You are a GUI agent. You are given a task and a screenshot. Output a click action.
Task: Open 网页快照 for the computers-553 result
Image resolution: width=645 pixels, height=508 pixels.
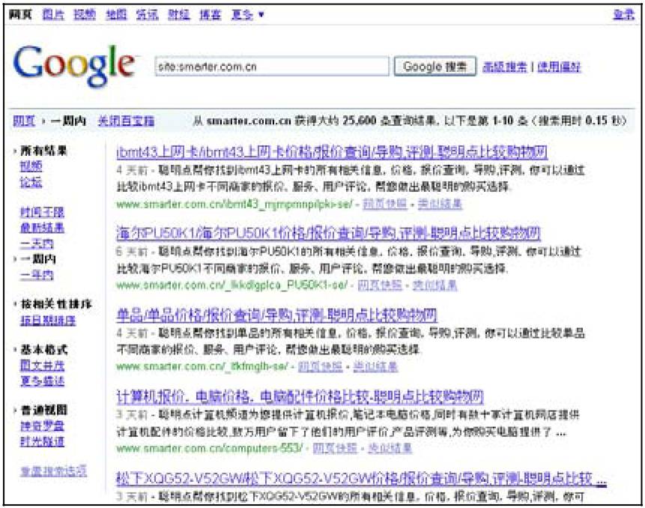335,447
